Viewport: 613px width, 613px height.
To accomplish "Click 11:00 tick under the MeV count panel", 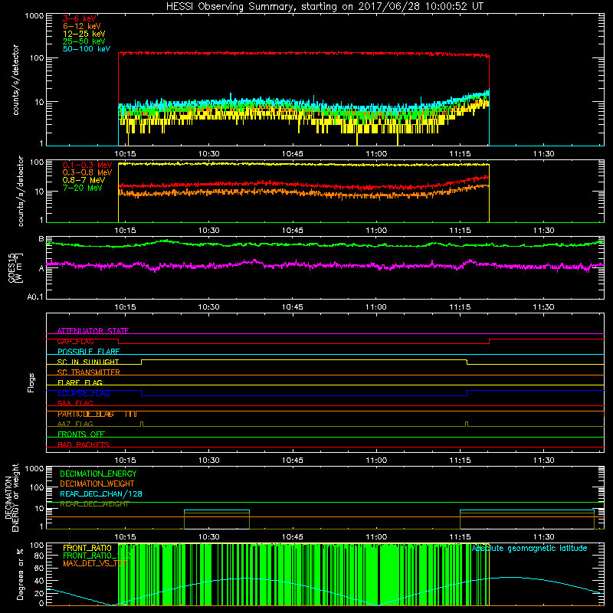I will (x=376, y=231).
